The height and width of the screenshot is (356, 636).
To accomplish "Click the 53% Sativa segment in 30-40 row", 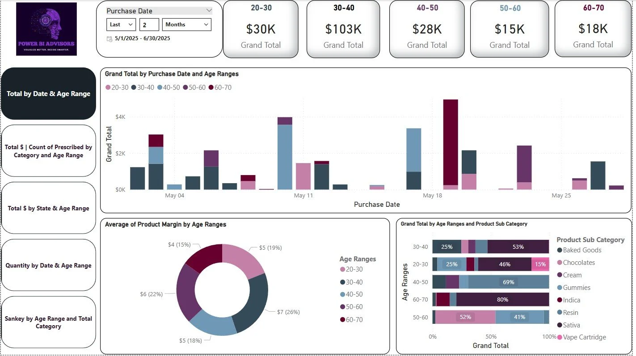I will [x=518, y=247].
